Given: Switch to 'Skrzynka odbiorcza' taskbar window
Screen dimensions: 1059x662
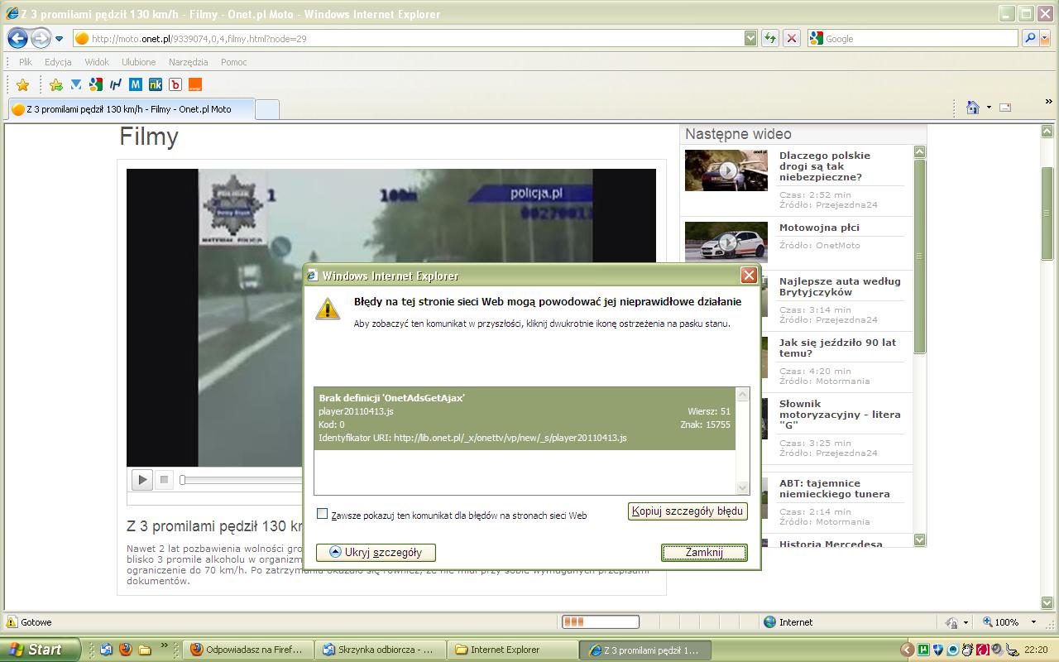Looking at the screenshot, I should coord(381,650).
